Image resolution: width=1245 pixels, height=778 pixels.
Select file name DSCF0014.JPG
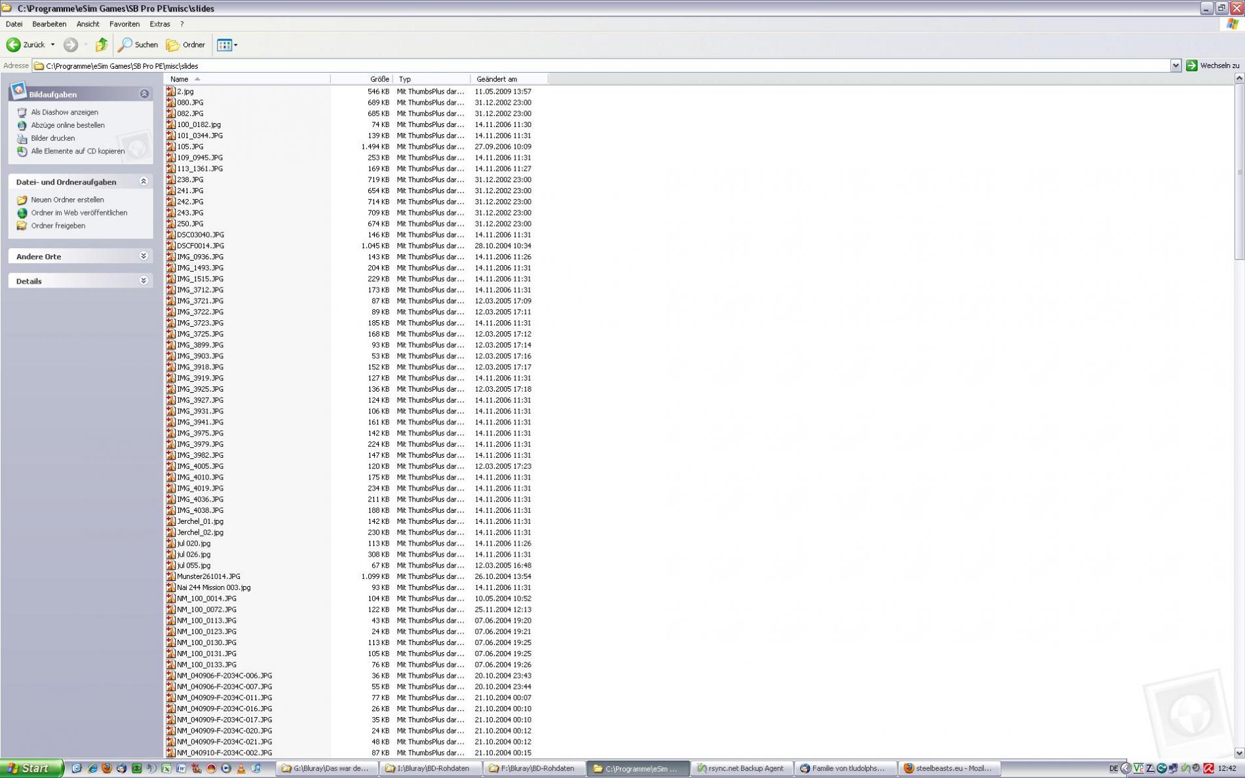tap(201, 246)
